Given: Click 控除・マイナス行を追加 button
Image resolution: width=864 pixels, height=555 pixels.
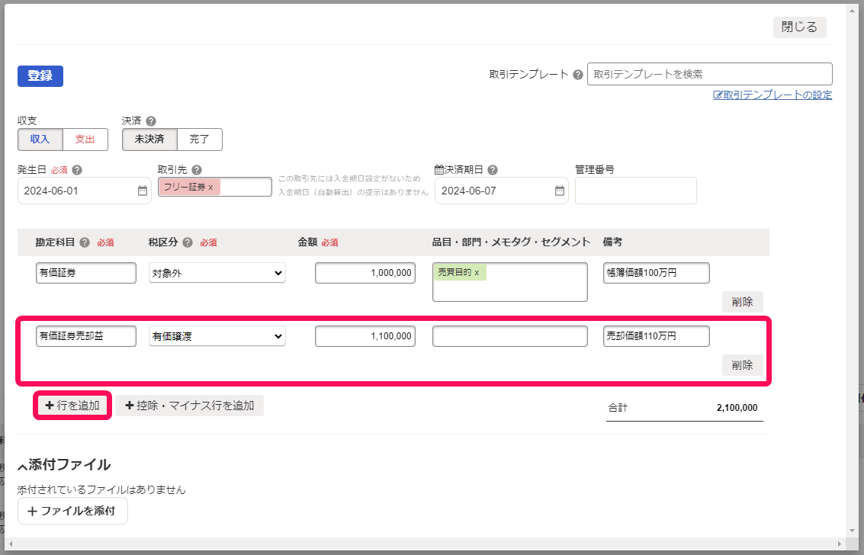Looking at the screenshot, I should (190, 406).
